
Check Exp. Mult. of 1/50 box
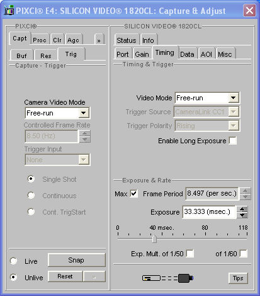pyautogui.click(x=190, y=254)
